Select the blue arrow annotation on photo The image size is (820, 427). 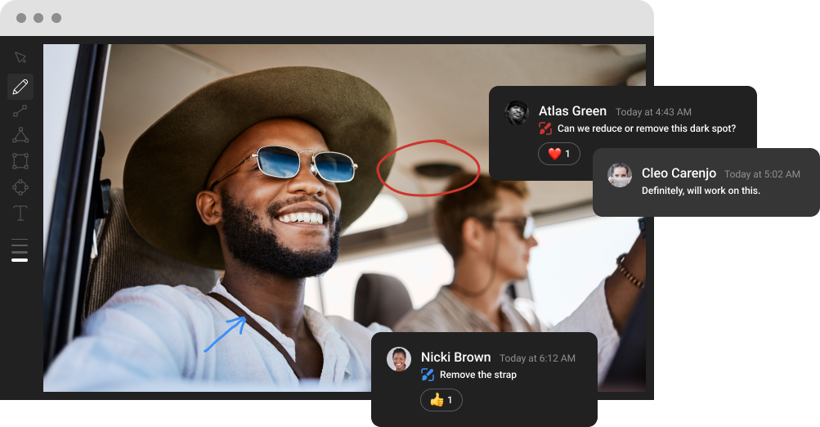(225, 335)
